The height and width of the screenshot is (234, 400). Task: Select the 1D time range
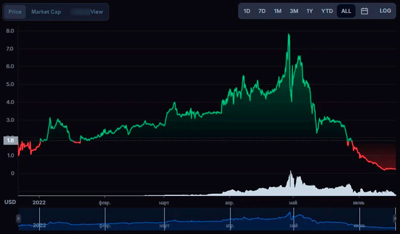click(x=247, y=11)
